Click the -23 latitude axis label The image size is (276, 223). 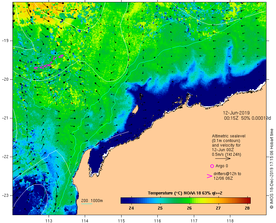pyautogui.click(x=5, y=195)
